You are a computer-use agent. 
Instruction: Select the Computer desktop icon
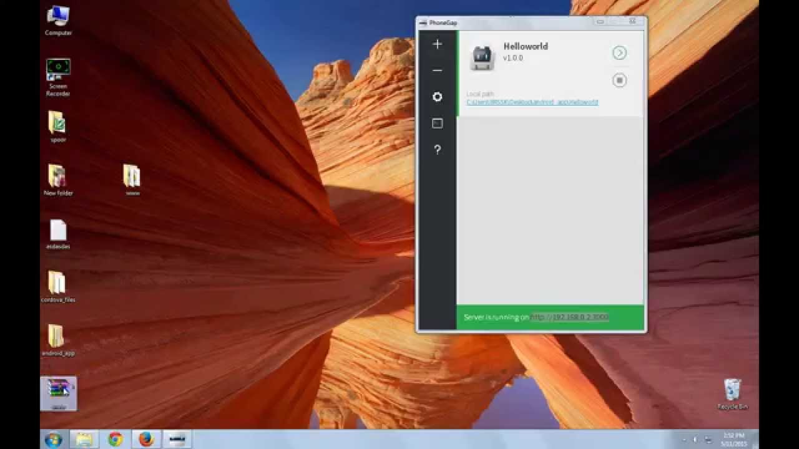click(58, 20)
